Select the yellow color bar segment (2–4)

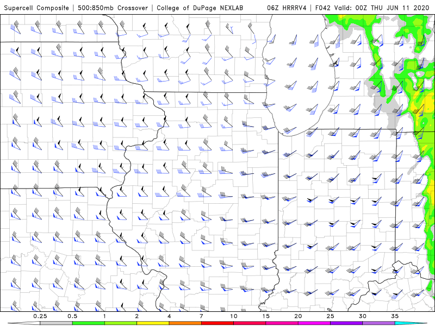click(x=153, y=323)
